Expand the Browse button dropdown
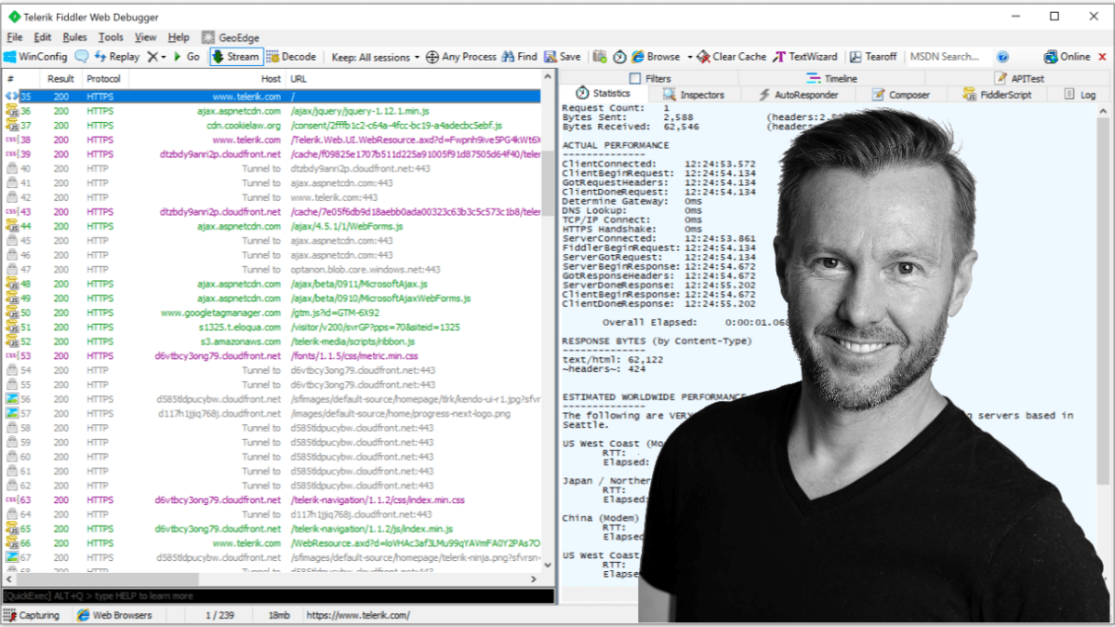Image resolution: width=1115 pixels, height=627 pixels. coord(690,56)
